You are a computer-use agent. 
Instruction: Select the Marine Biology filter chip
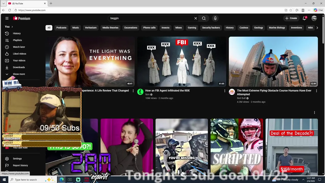click(277, 28)
